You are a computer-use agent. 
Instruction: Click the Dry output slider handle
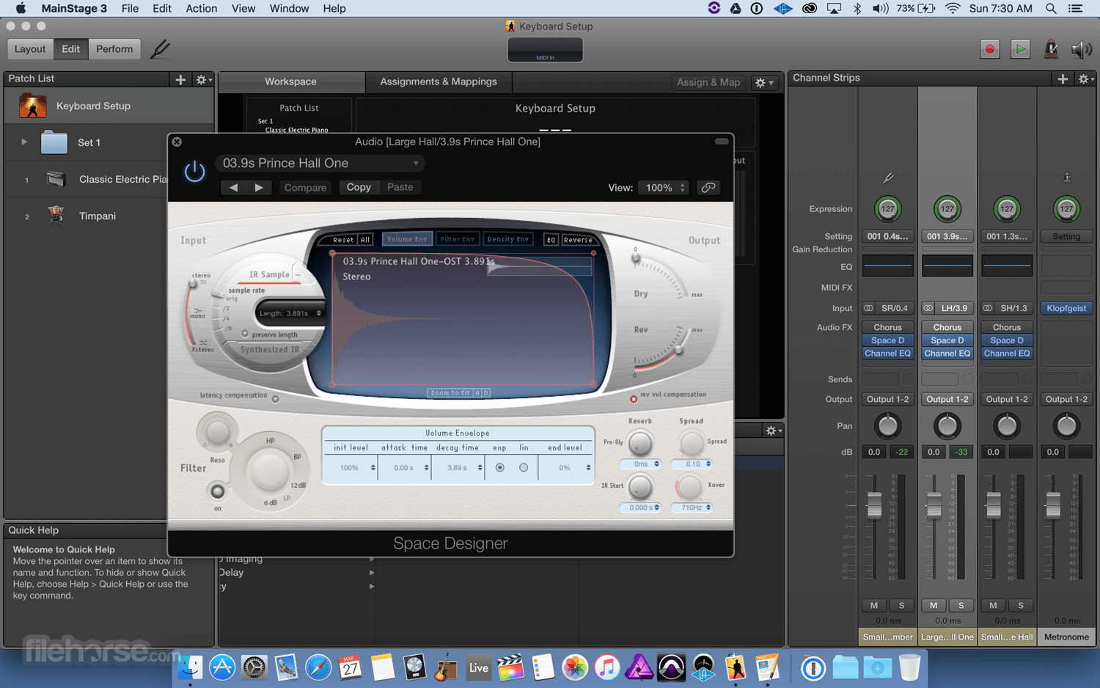(636, 258)
